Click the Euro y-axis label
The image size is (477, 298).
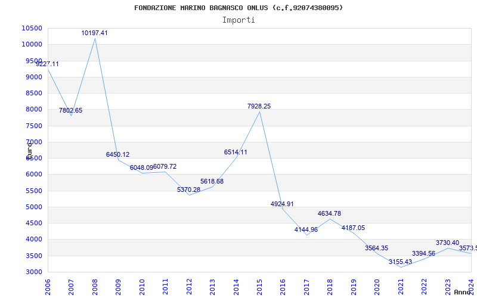point(29,151)
